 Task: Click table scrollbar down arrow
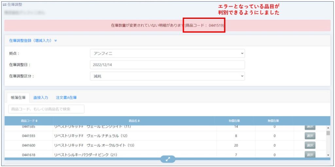tap(328, 155)
